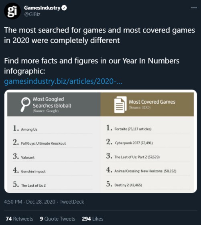Open the Most Googled Searches header image
Screen dimensions: 201x225
pyautogui.click(x=54, y=104)
